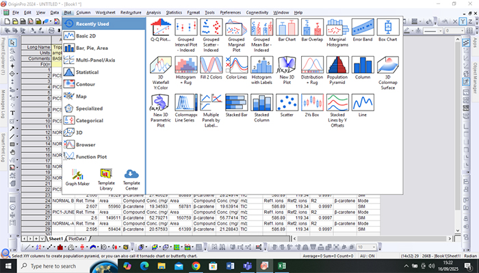Image resolution: width=479 pixels, height=273 pixels.
Task: Open Microsoft Word from taskbar
Action: pyautogui.click(x=230, y=266)
